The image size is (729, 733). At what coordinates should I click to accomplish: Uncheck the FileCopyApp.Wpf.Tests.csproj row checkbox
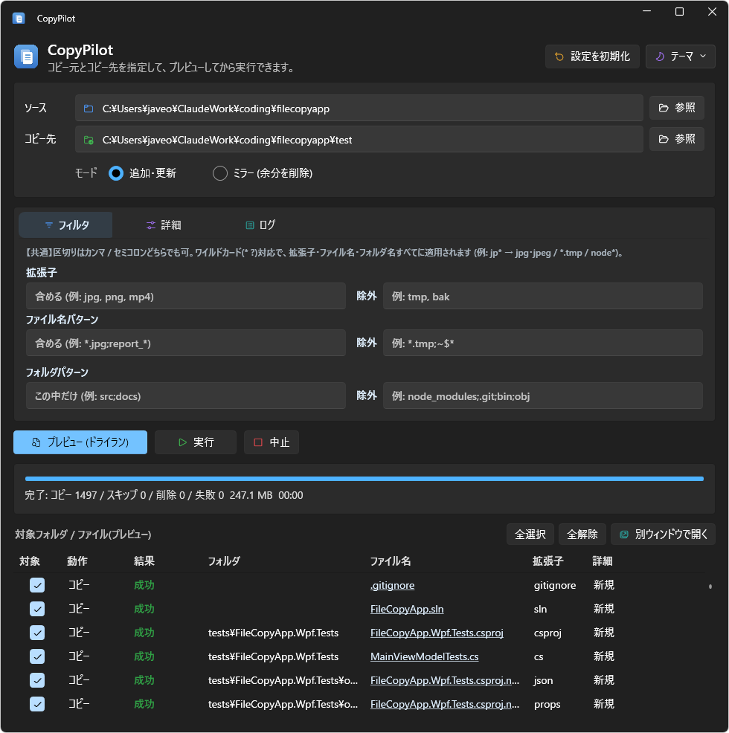(x=37, y=633)
